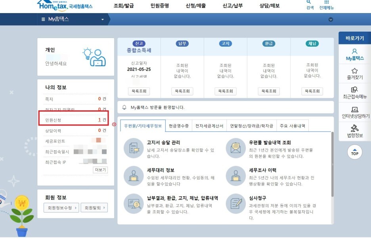Click the 종합소득세 text
This screenshot has height=239, width=371.
point(139,50)
